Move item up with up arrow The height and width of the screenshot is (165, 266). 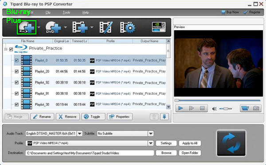(x=154, y=116)
